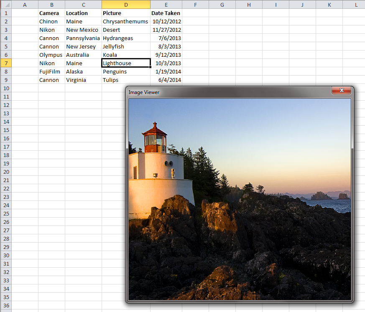This screenshot has height=312, width=365.
Task: Select column B header
Action: (x=52, y=5)
